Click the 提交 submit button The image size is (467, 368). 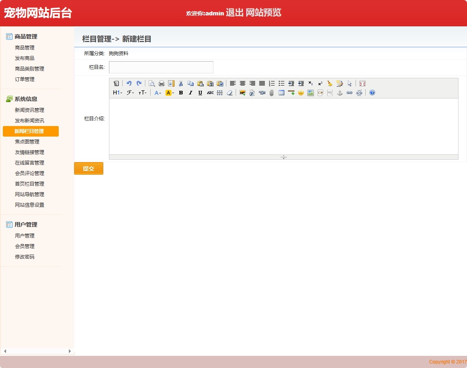pyautogui.click(x=89, y=169)
